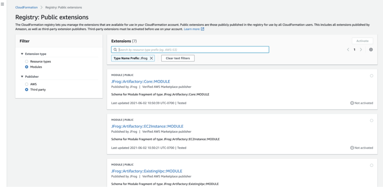Select the Resource types radio option
The width and height of the screenshot is (383, 187).
click(x=27, y=61)
